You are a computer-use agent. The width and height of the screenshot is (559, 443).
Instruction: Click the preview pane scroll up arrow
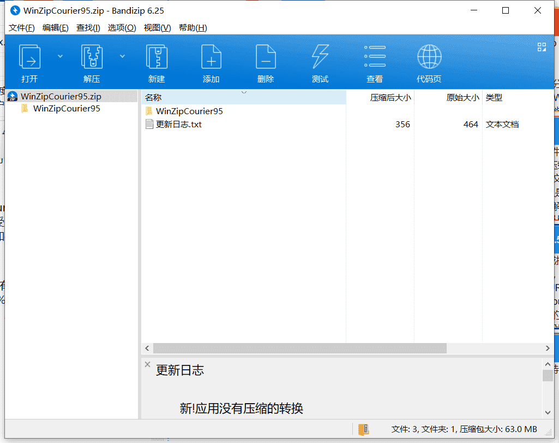tap(548, 364)
